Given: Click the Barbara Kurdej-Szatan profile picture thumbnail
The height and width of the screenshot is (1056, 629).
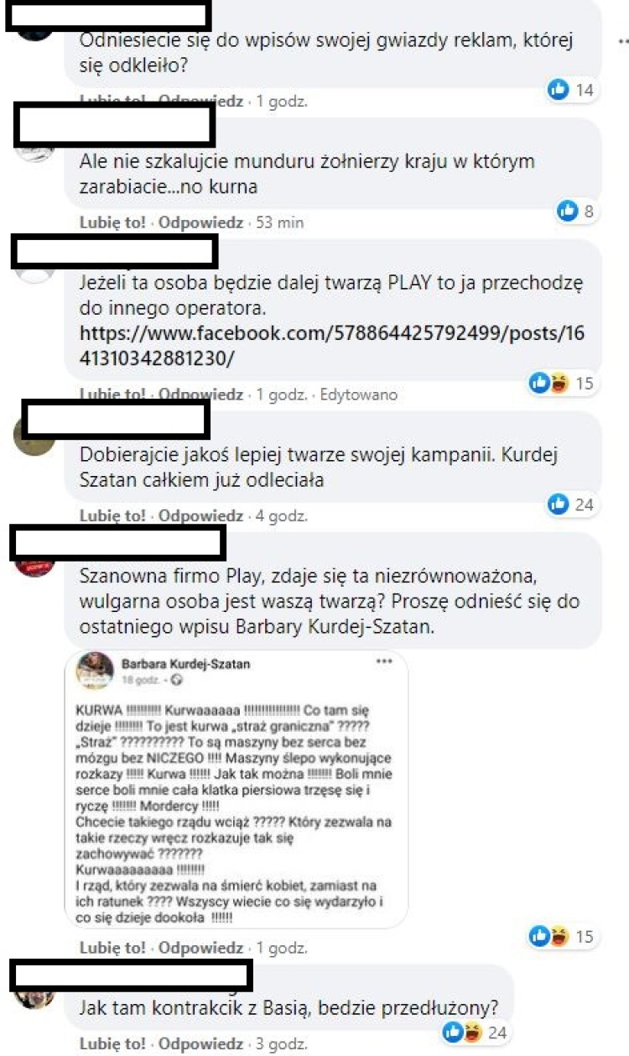Looking at the screenshot, I should (95, 670).
